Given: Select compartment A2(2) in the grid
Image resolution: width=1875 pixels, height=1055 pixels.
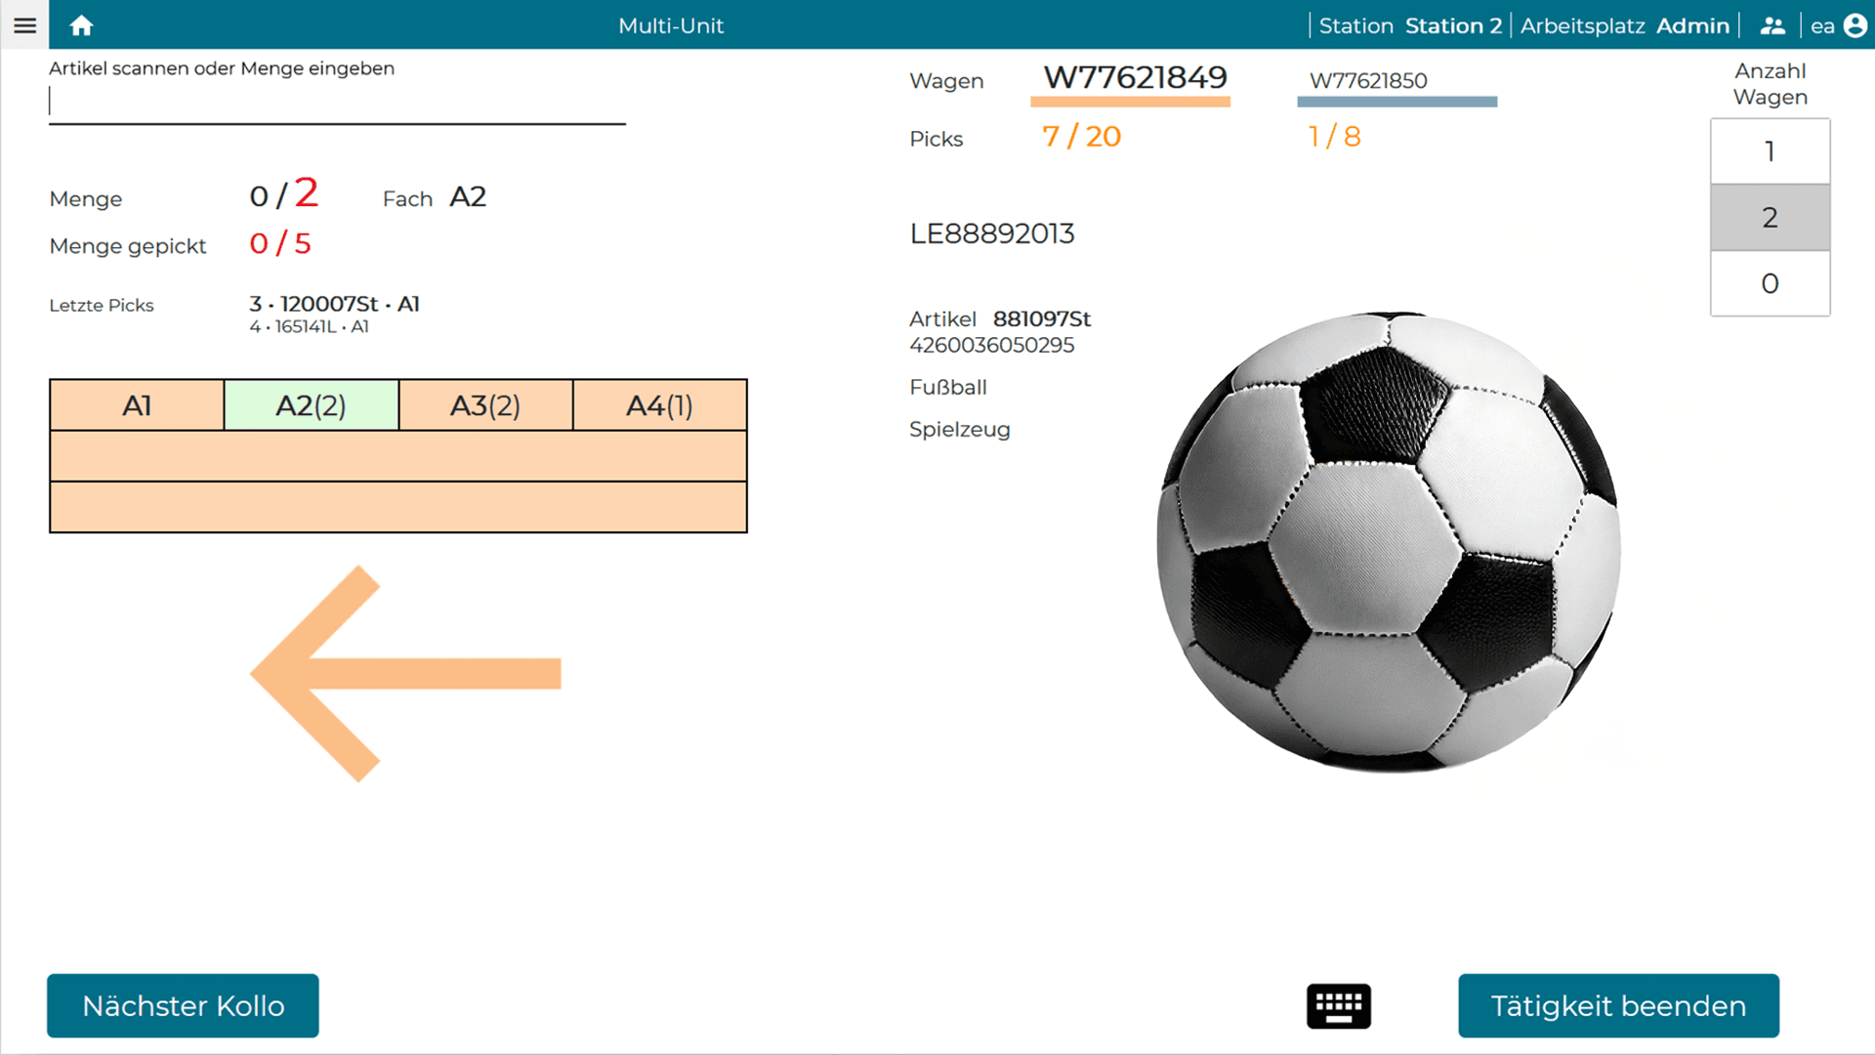Looking at the screenshot, I should tap(311, 405).
